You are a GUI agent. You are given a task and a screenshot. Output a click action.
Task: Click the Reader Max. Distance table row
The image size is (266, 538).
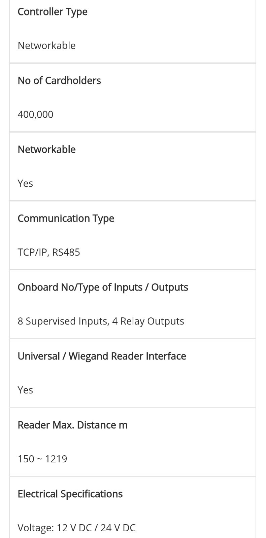point(133,442)
